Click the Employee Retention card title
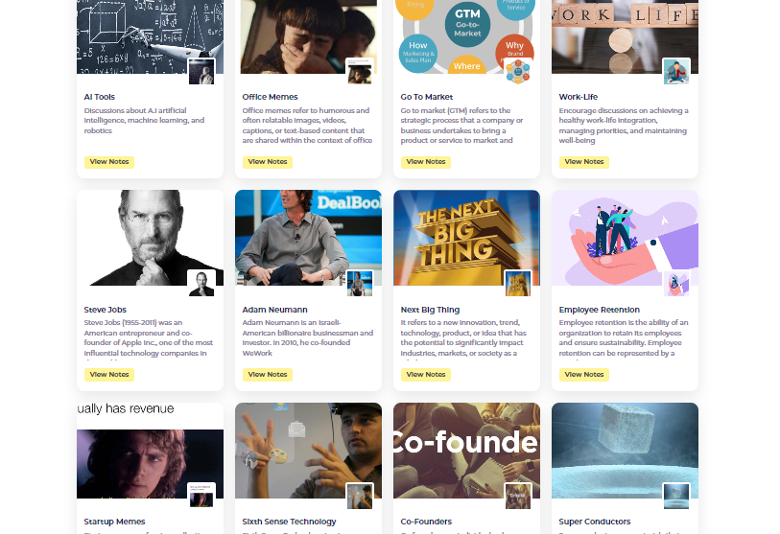Viewport: 780px width, 534px height. tap(599, 310)
